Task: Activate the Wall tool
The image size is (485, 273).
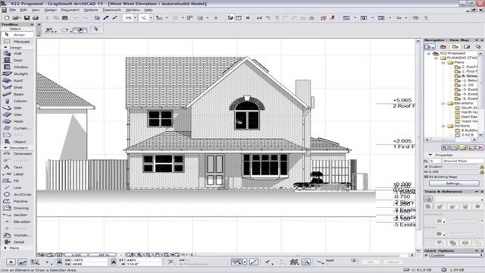Action: tap(17, 54)
